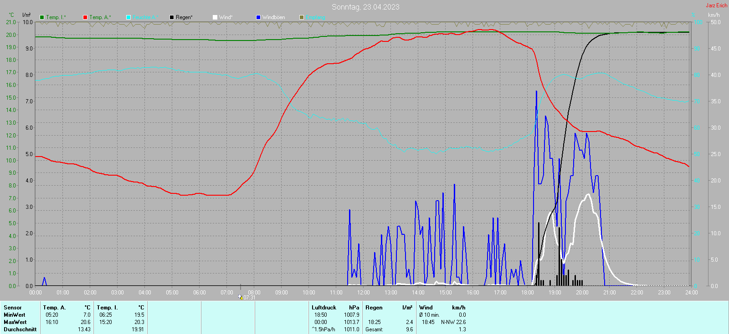Click the '12:00' time axis label
The image size is (729, 334).
tap(364, 293)
